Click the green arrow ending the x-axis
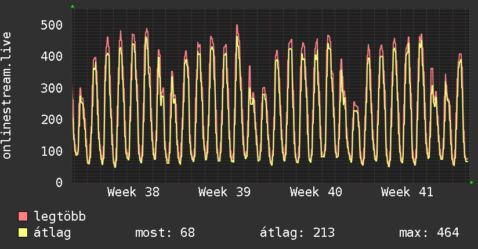Screen dimensions: 478x249 pyautogui.click(x=472, y=182)
